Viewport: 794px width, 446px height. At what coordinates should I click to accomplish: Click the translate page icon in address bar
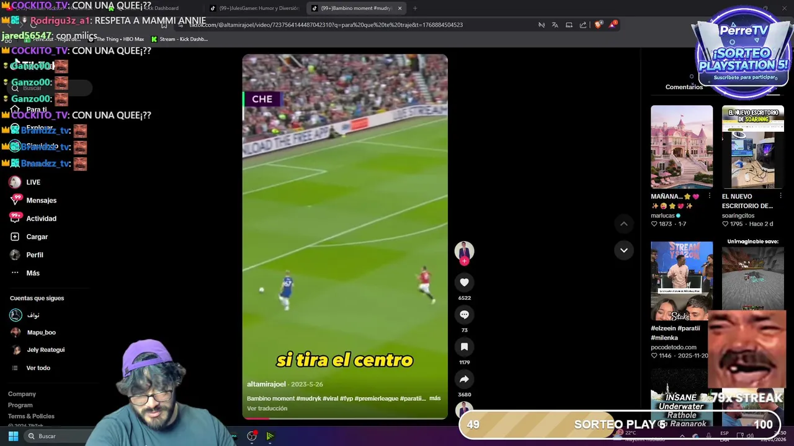coord(555,25)
